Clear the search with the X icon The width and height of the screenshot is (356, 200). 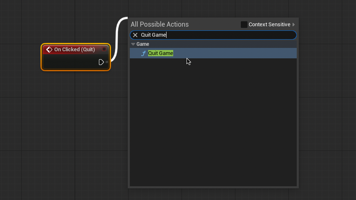[x=135, y=35]
